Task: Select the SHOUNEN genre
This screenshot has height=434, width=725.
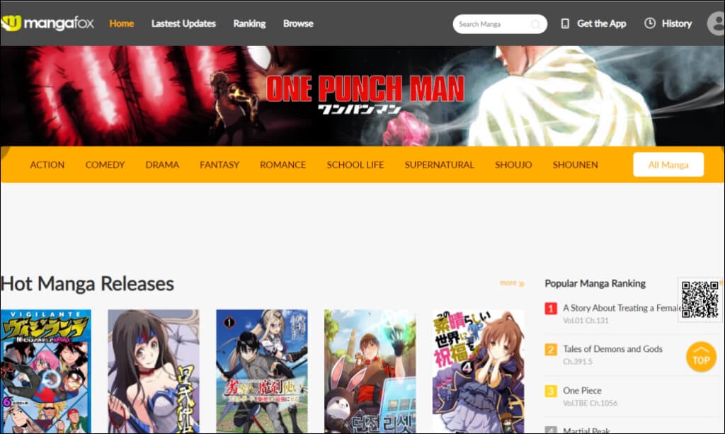Action: pyautogui.click(x=575, y=165)
